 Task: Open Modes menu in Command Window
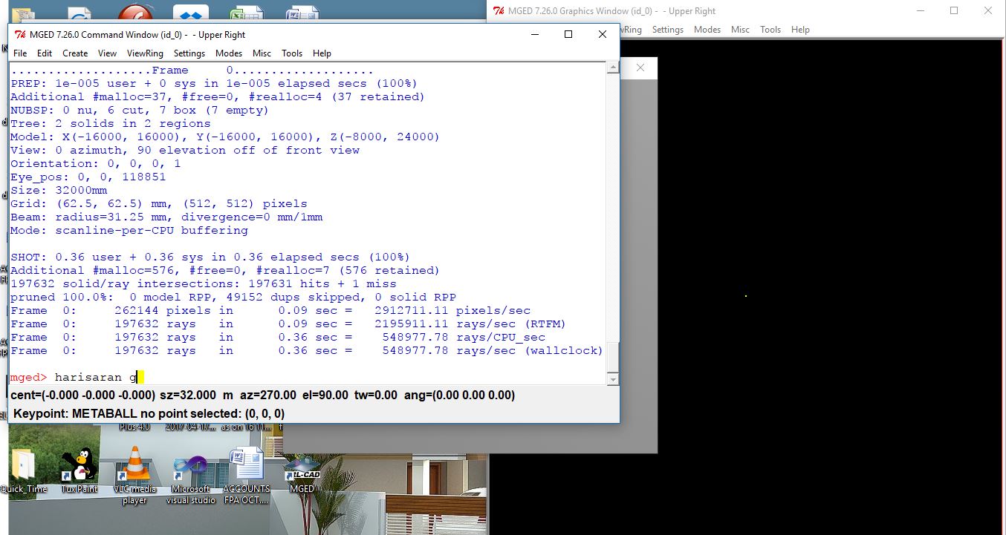click(229, 53)
